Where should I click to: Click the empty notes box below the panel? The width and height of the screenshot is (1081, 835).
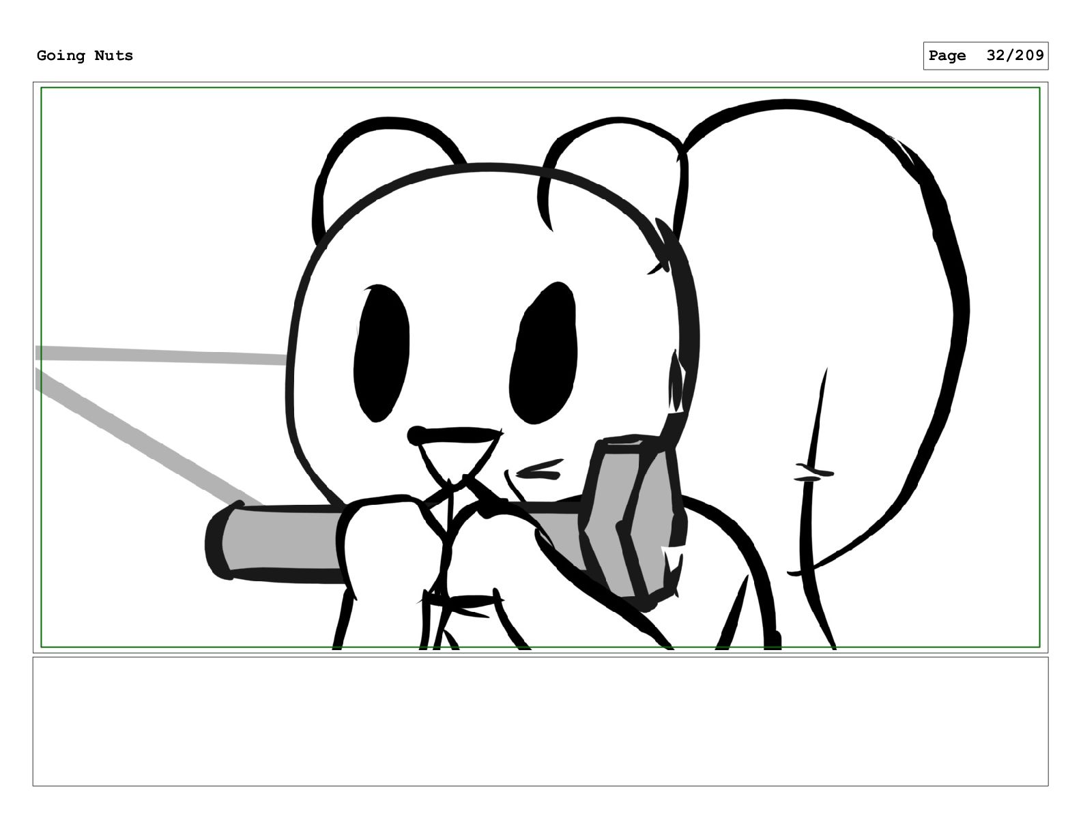pos(540,721)
